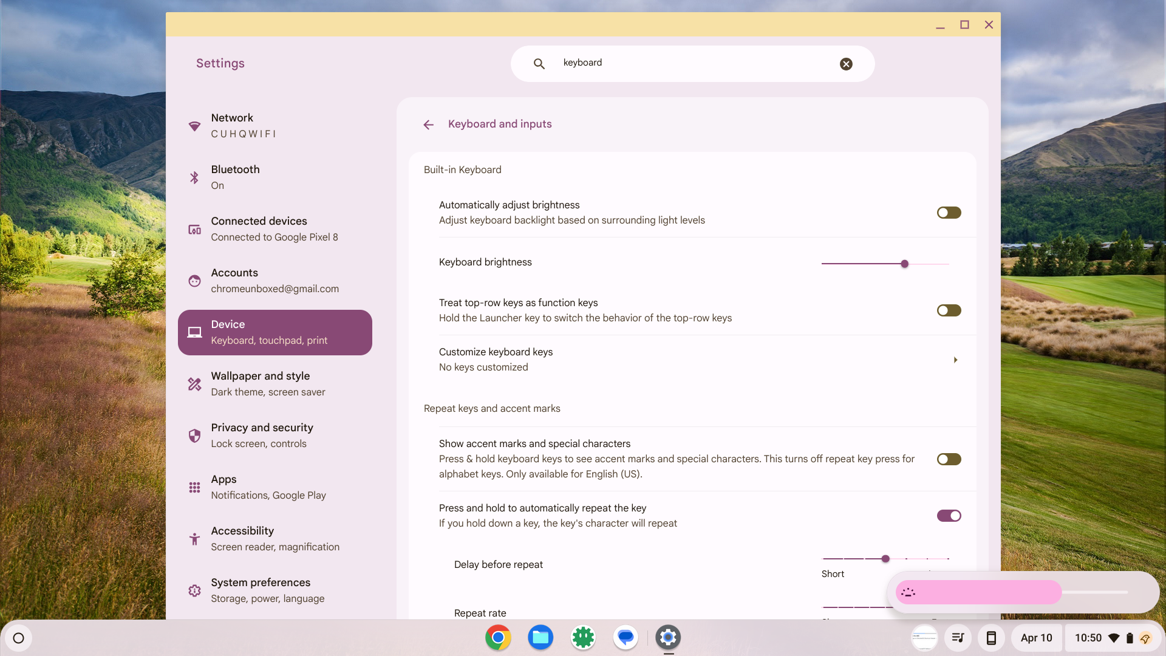The image size is (1166, 656).
Task: Open Wallpaper and style settings
Action: [x=274, y=383]
